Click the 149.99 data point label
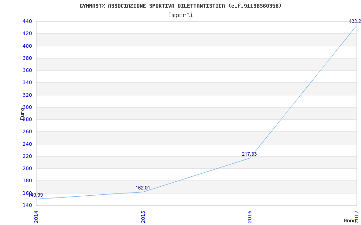This screenshot has width=361, height=225. pyautogui.click(x=36, y=195)
